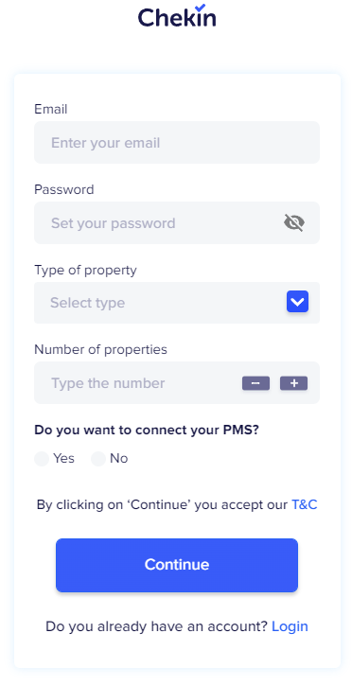Click the connect your PMS question text
This screenshot has height=686, width=352.
tap(147, 431)
